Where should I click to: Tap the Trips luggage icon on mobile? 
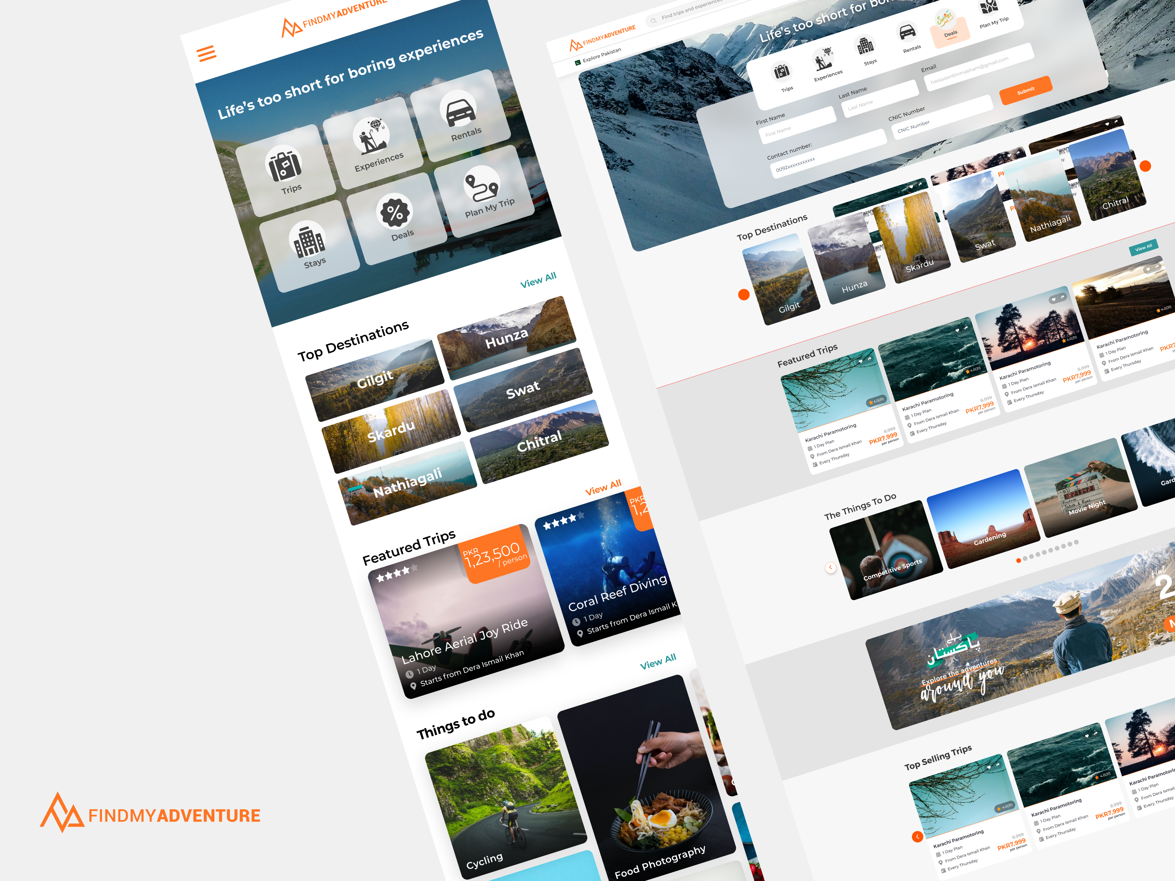284,164
